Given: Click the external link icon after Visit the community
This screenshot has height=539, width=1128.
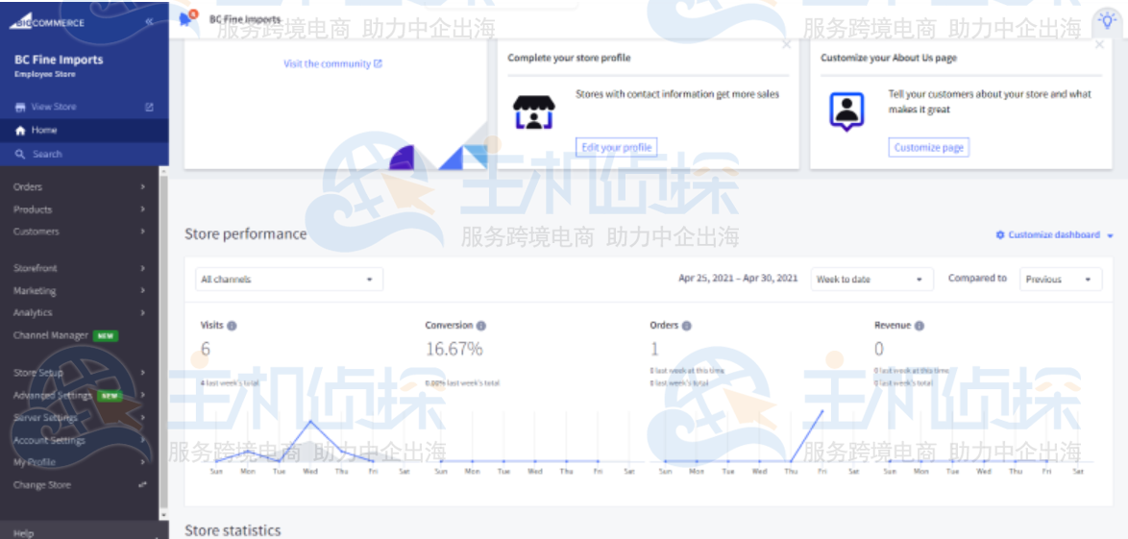Looking at the screenshot, I should 378,64.
